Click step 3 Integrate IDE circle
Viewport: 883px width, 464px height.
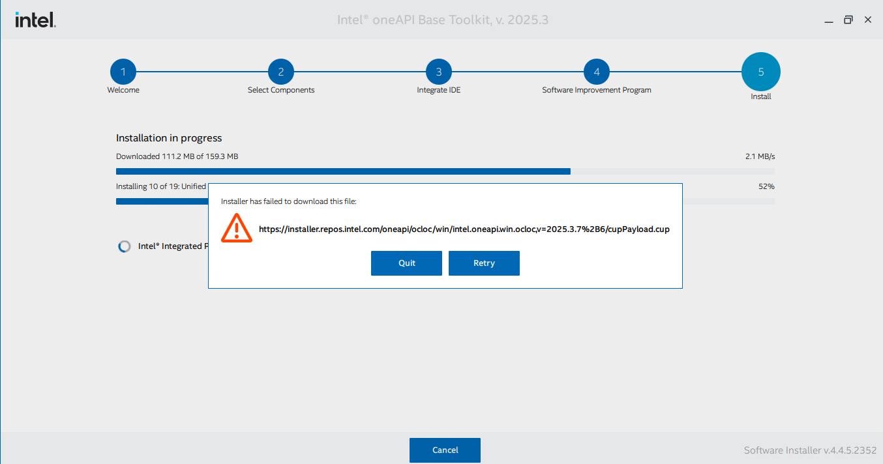(x=439, y=72)
